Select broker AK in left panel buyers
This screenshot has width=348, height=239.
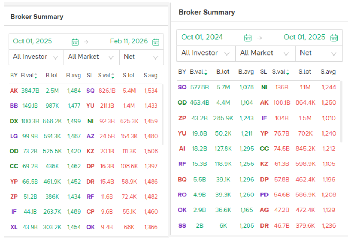[14, 91]
